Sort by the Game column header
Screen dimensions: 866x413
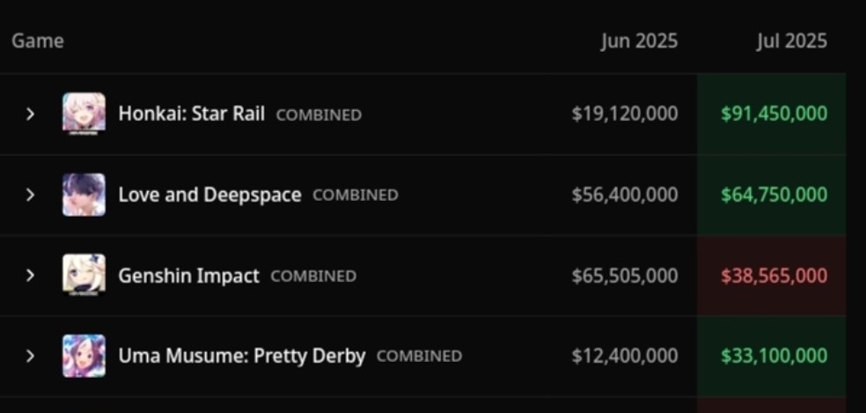[x=38, y=41]
